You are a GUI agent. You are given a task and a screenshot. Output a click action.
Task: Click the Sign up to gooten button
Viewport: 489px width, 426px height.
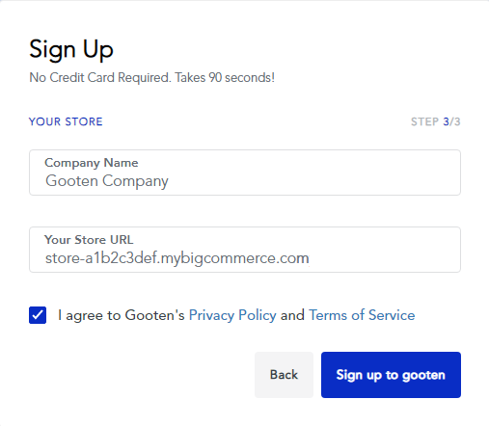coord(391,375)
